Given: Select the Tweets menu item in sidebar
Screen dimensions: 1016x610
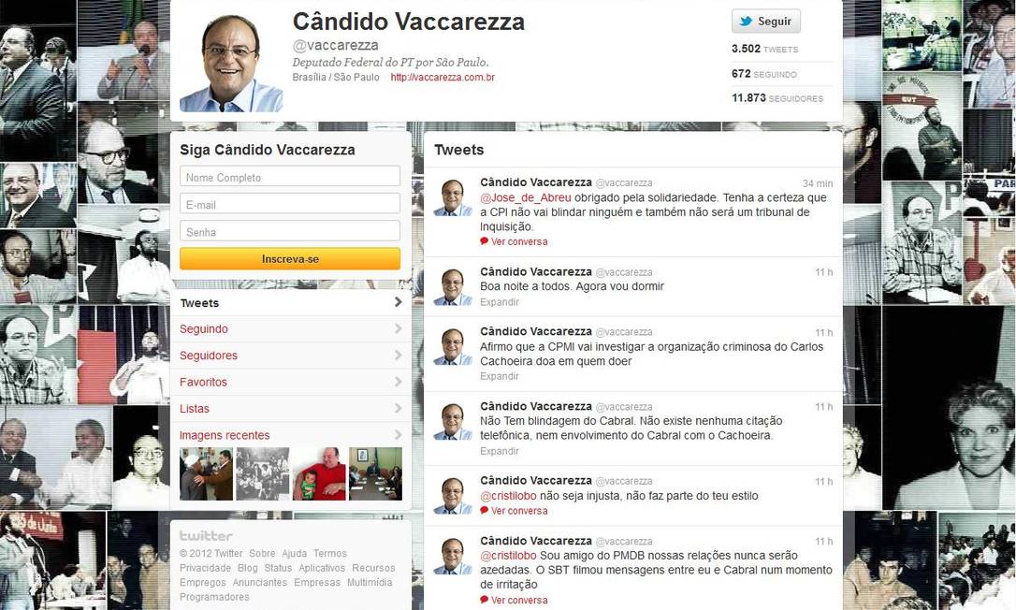Looking at the screenshot, I should (x=290, y=303).
